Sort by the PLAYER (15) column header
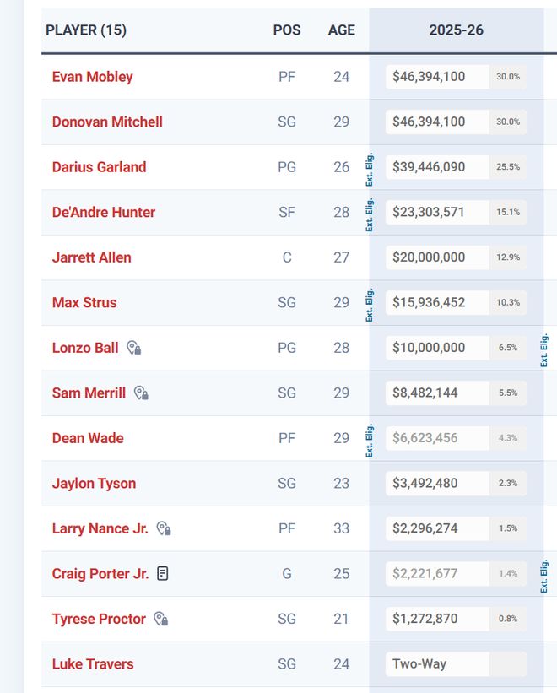 pyautogui.click(x=86, y=30)
